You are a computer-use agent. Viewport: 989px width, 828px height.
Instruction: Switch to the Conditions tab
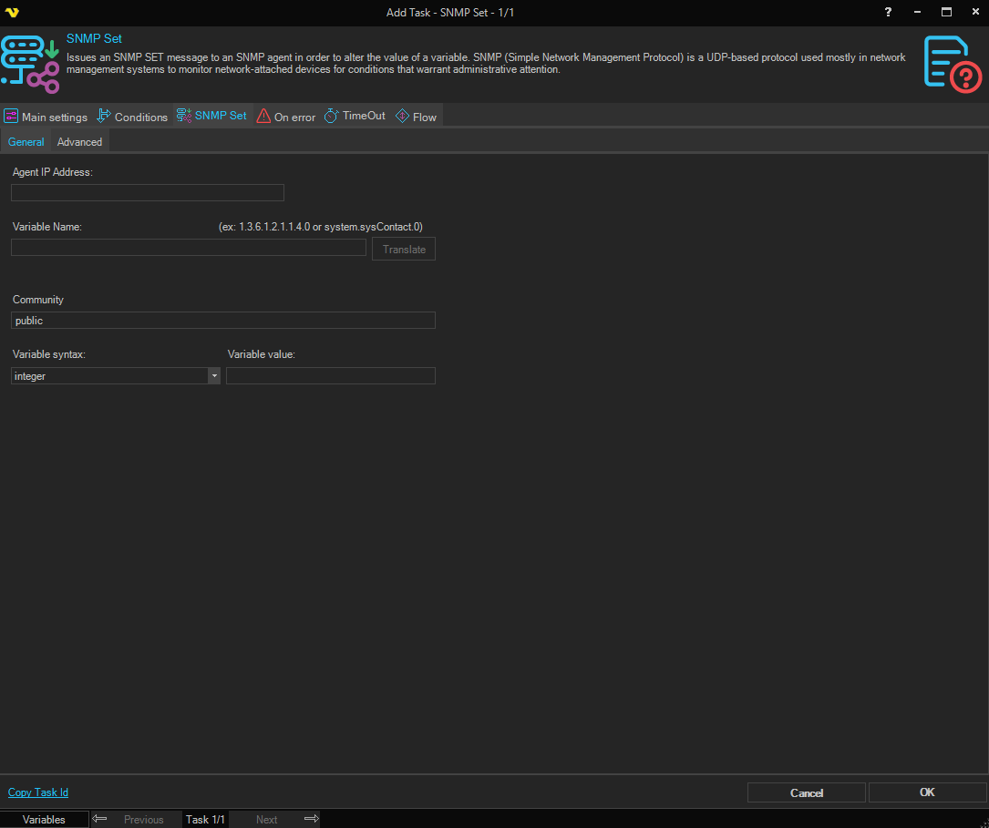click(x=132, y=117)
